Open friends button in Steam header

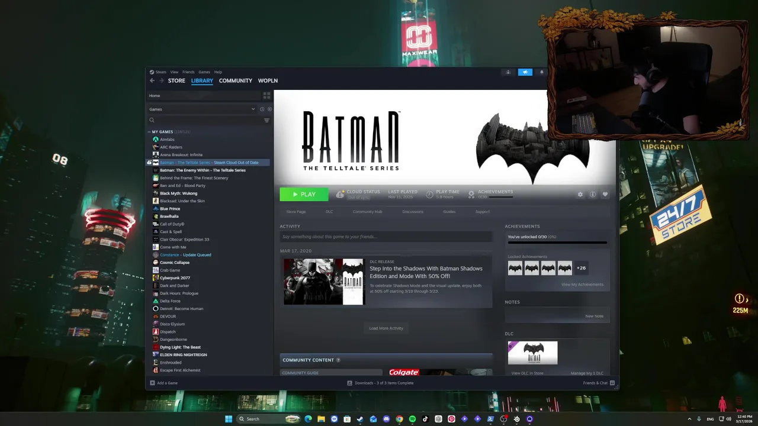[x=508, y=72]
